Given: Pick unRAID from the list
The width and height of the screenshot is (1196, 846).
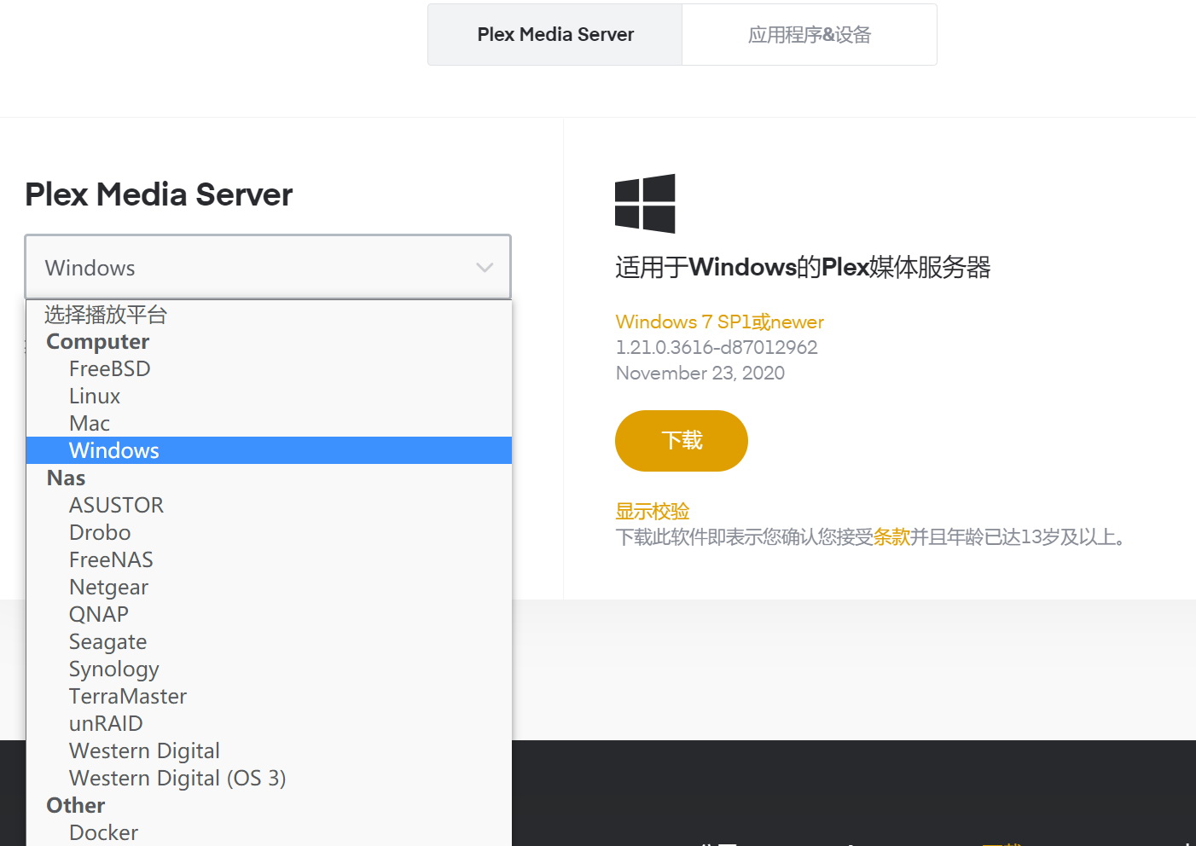Looking at the screenshot, I should point(269,723).
